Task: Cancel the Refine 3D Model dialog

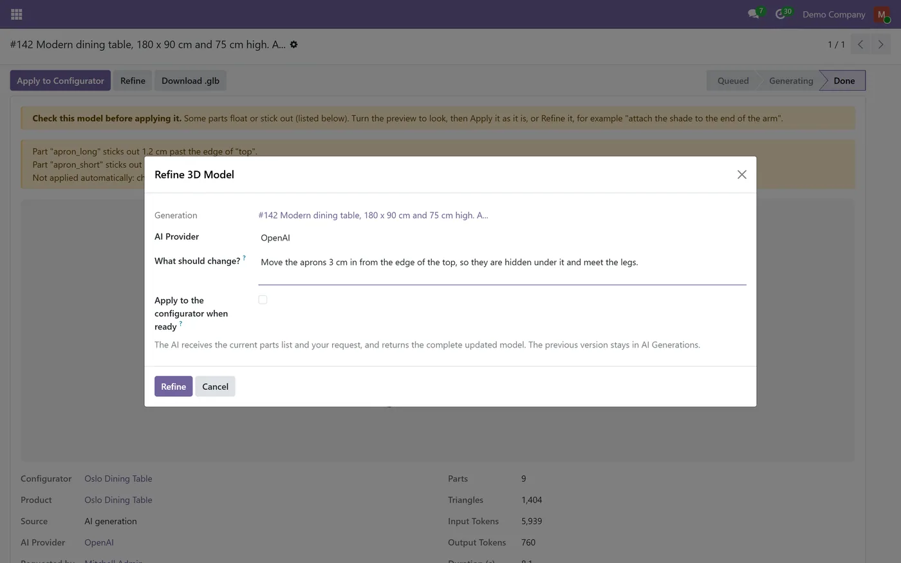Action: [x=215, y=386]
